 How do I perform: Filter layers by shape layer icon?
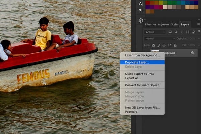coord(187,32)
